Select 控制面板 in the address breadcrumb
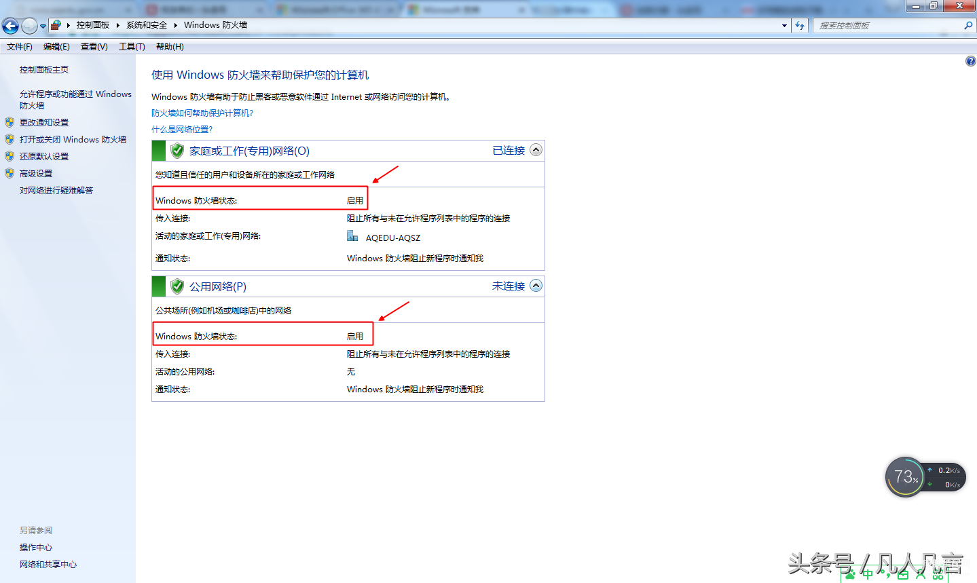 point(92,25)
